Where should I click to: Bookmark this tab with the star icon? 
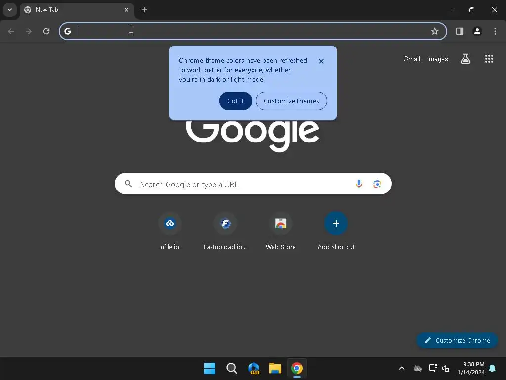(x=435, y=31)
